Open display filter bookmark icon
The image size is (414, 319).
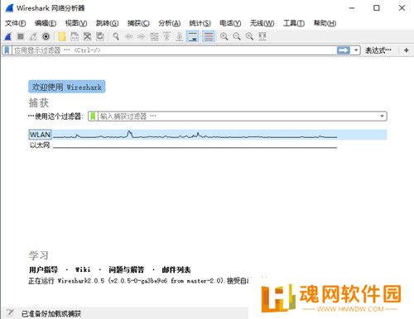pos(7,50)
